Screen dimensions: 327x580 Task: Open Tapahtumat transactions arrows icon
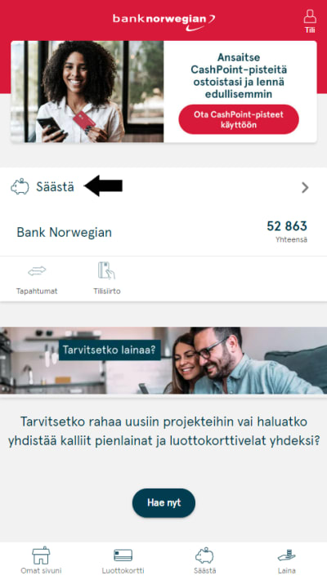point(37,271)
